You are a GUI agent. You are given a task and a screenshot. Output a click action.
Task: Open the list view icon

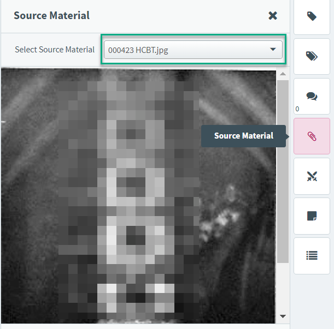pos(312,256)
